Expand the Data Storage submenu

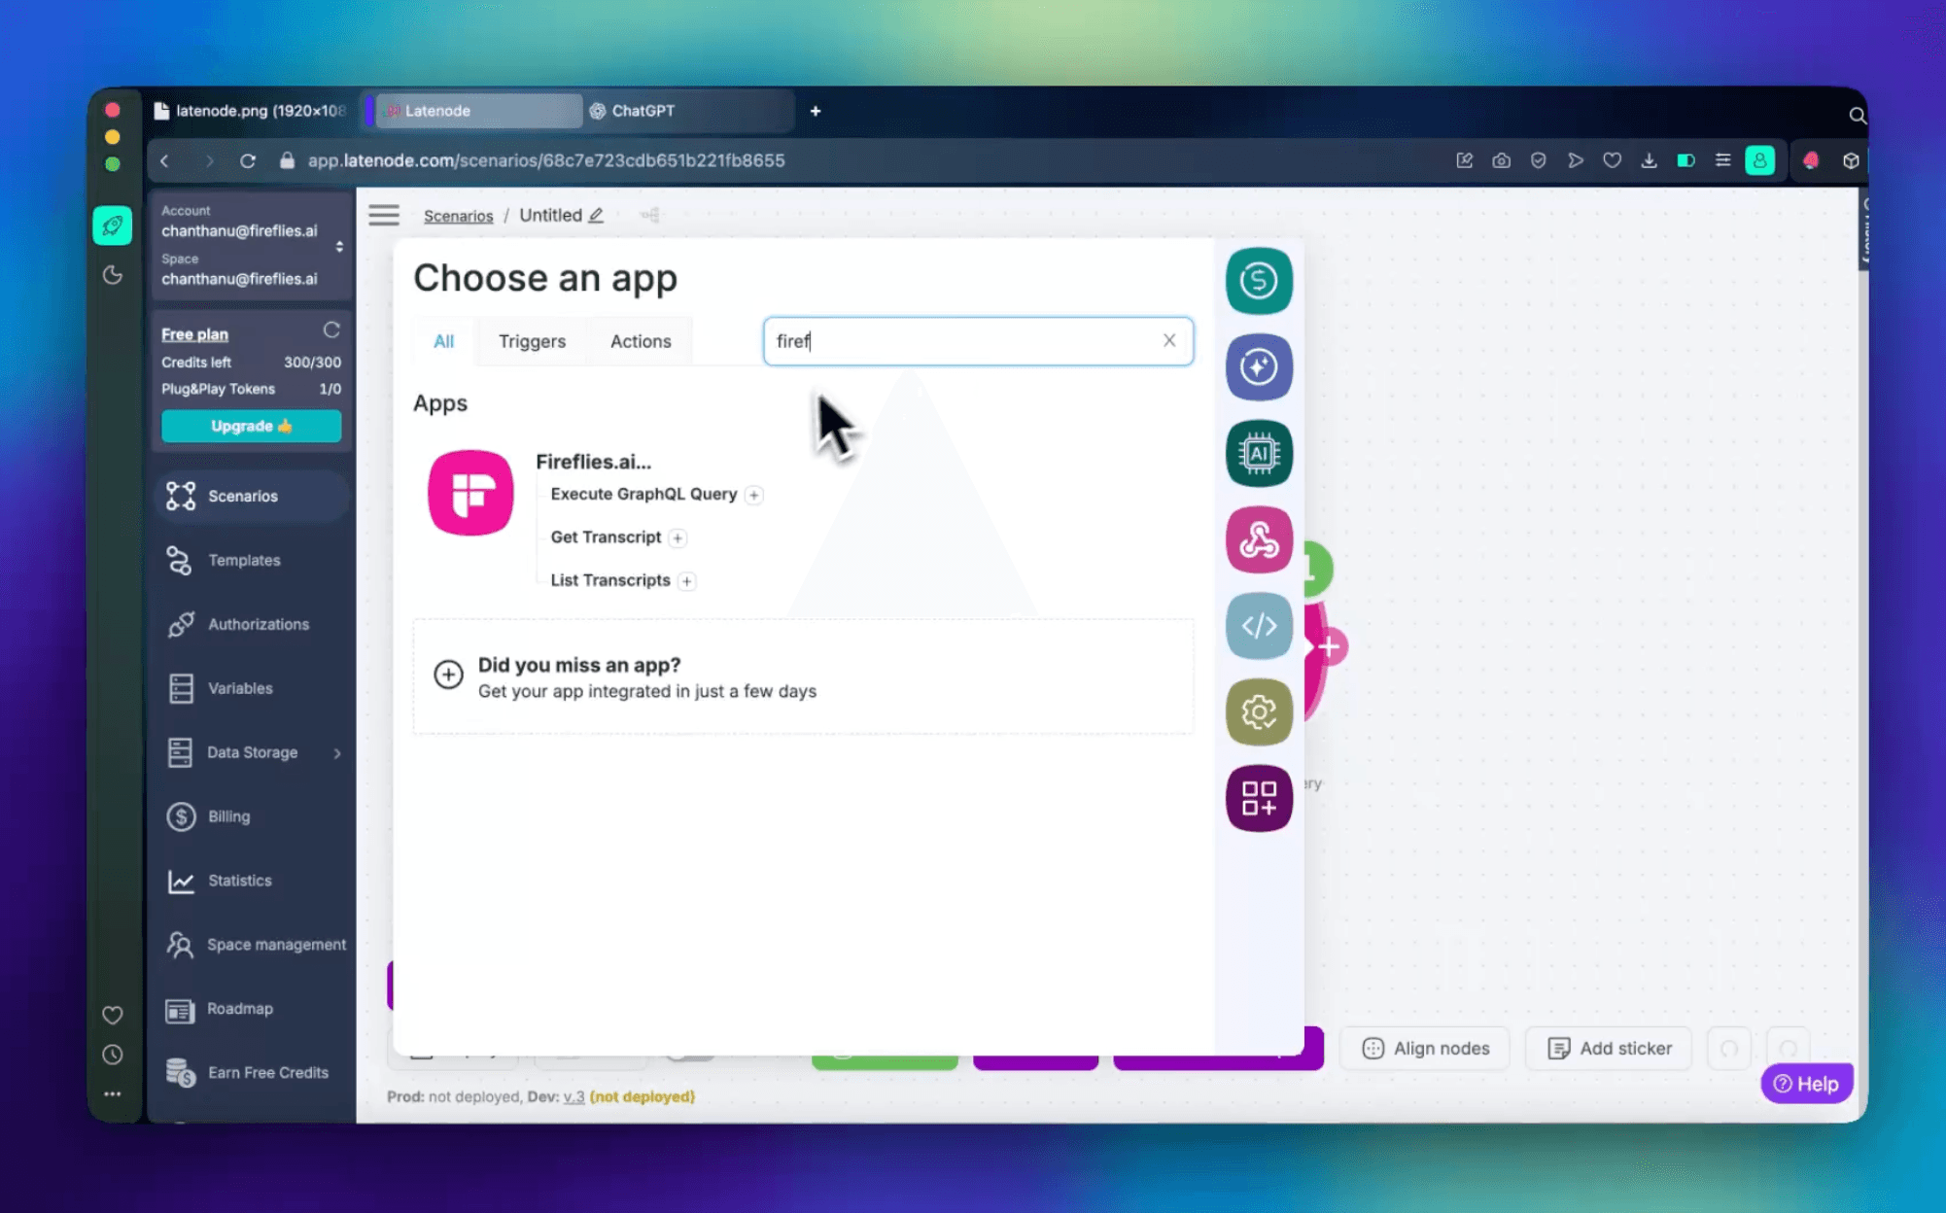pyautogui.click(x=337, y=752)
